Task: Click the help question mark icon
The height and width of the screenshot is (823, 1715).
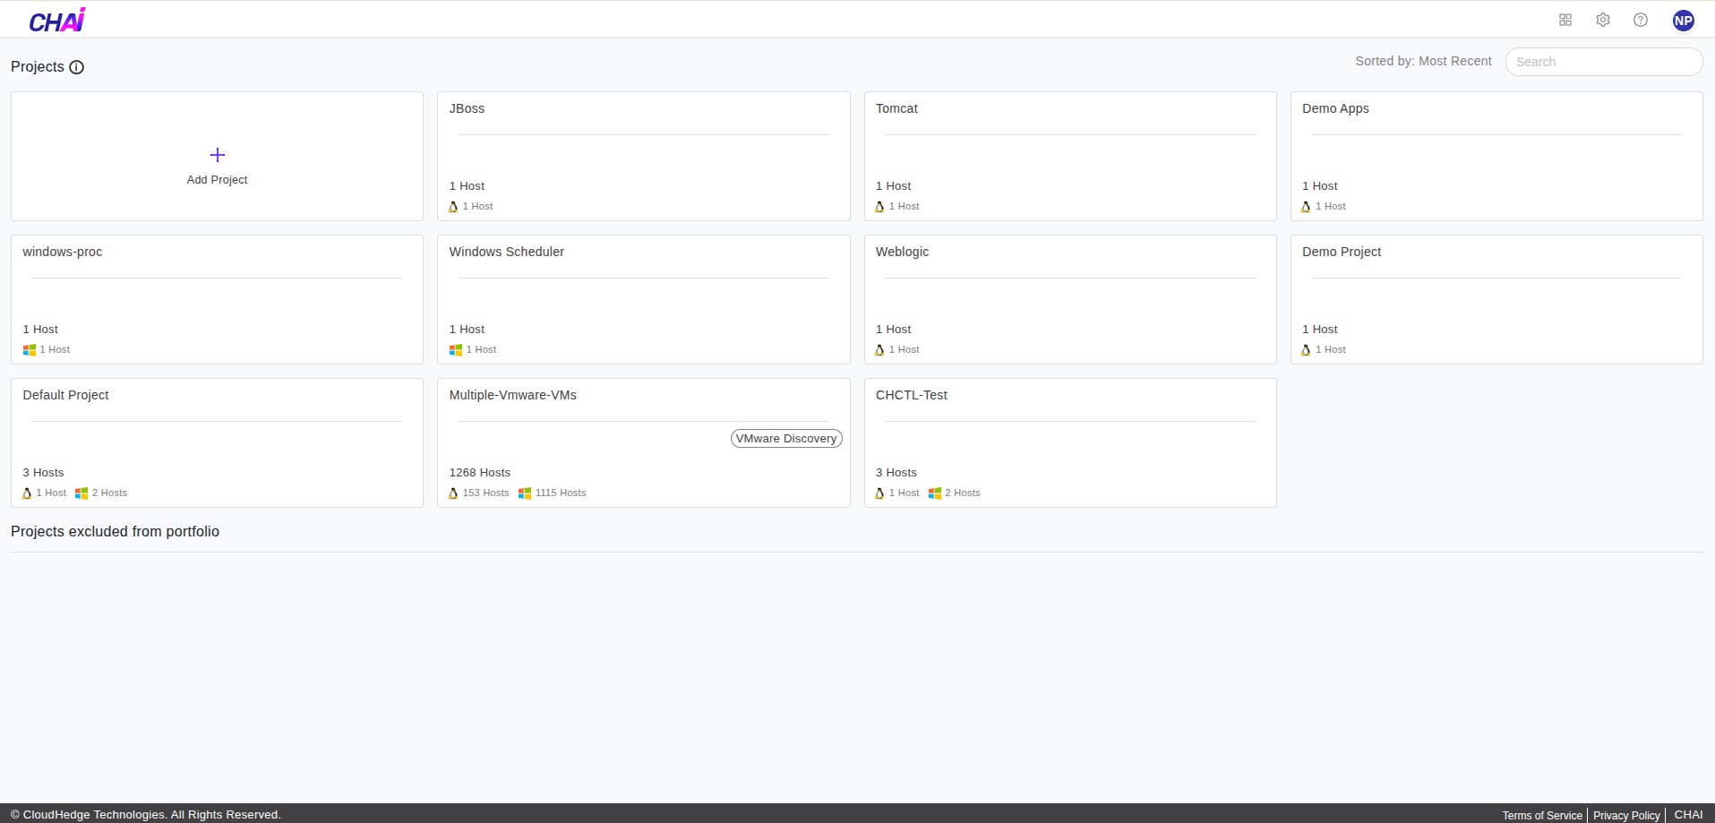Action: pyautogui.click(x=1641, y=19)
